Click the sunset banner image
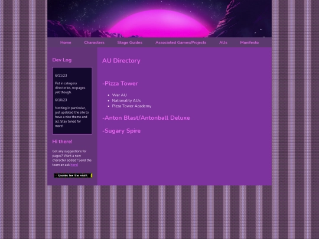The image size is (319, 239). tap(159, 19)
